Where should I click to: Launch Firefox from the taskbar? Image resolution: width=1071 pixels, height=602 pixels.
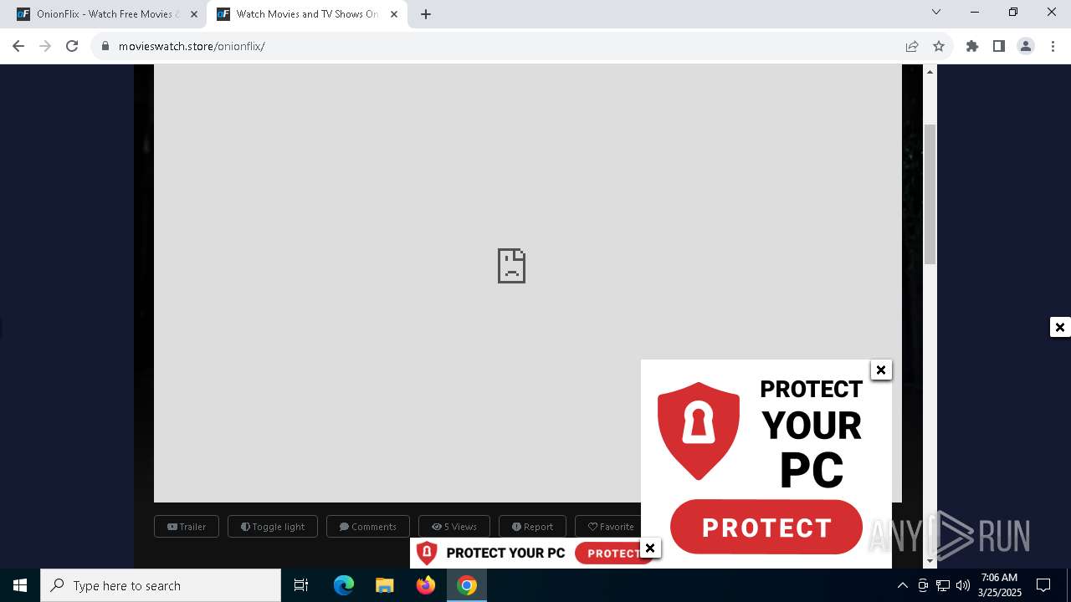click(426, 585)
